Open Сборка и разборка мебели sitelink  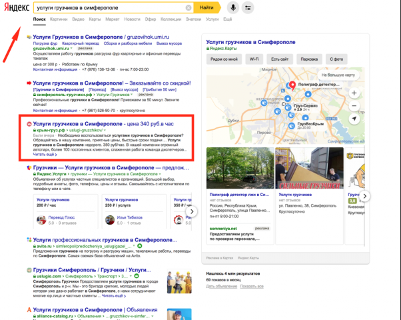128,43
